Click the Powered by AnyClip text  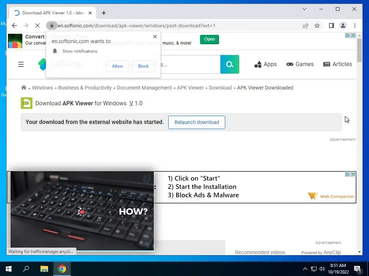point(321,253)
